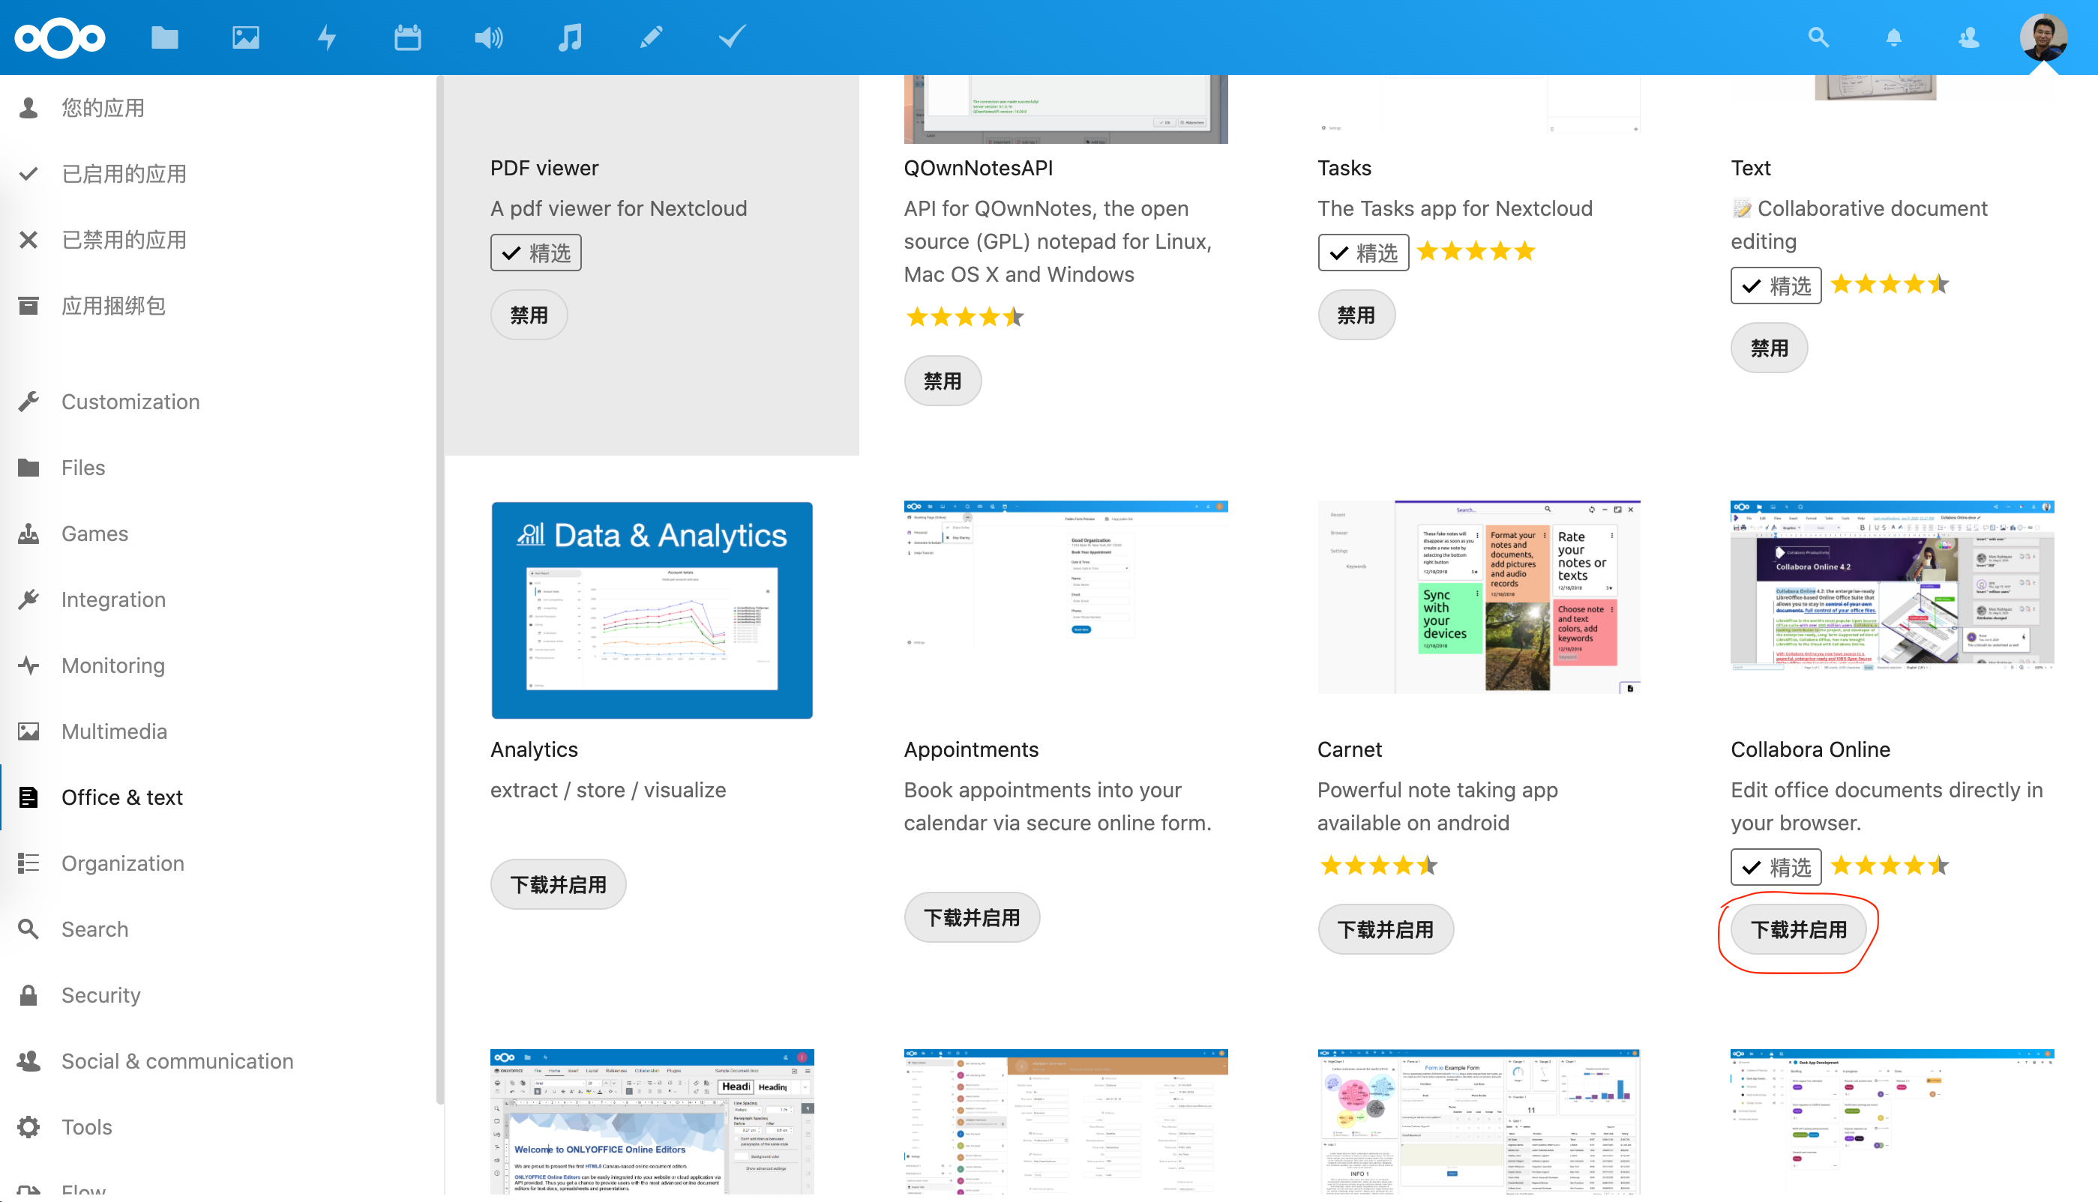Open the Analytics app thumbnail
This screenshot has height=1202, width=2098.
pyautogui.click(x=652, y=610)
